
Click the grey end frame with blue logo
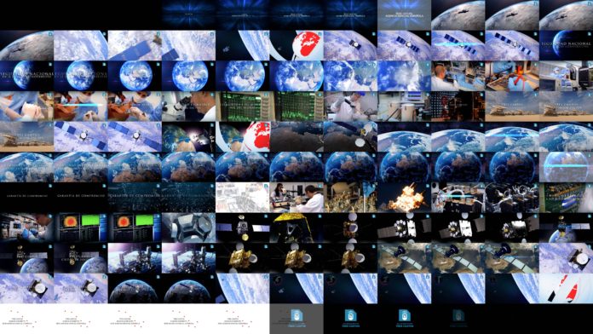pos(296,319)
